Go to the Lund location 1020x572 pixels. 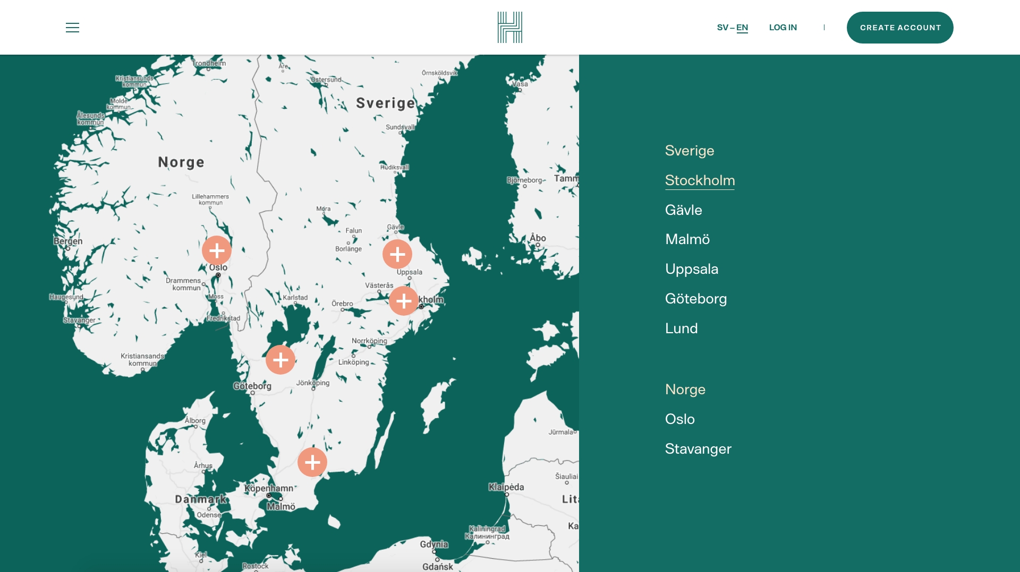click(x=682, y=328)
